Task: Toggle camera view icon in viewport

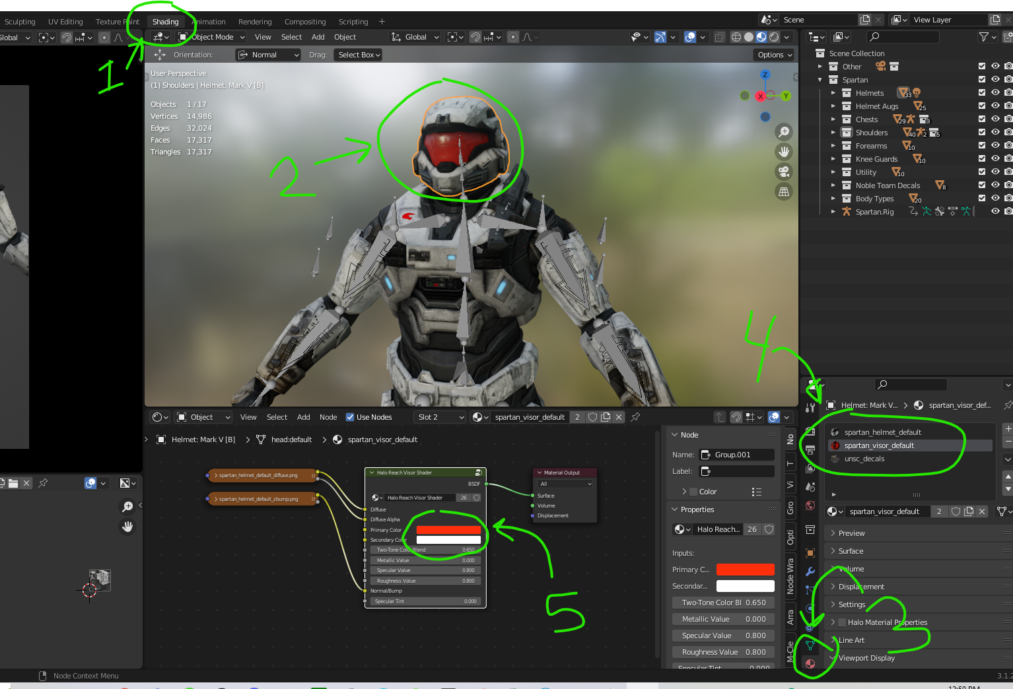Action: tap(784, 172)
